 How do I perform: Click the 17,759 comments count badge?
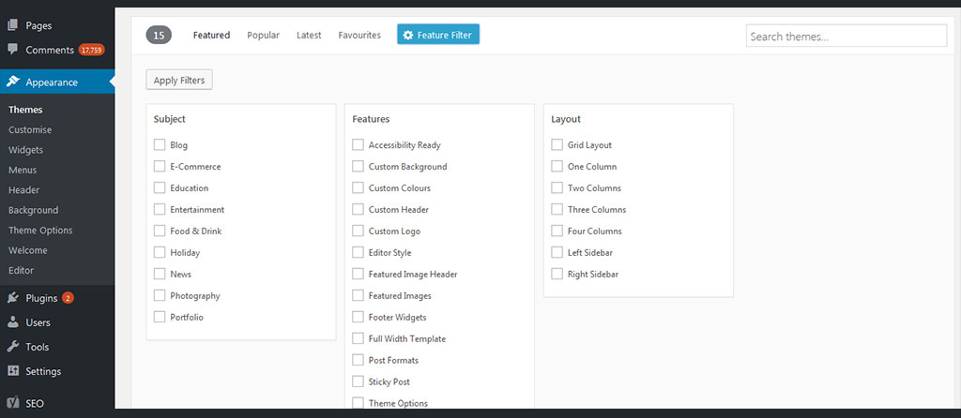pyautogui.click(x=91, y=51)
